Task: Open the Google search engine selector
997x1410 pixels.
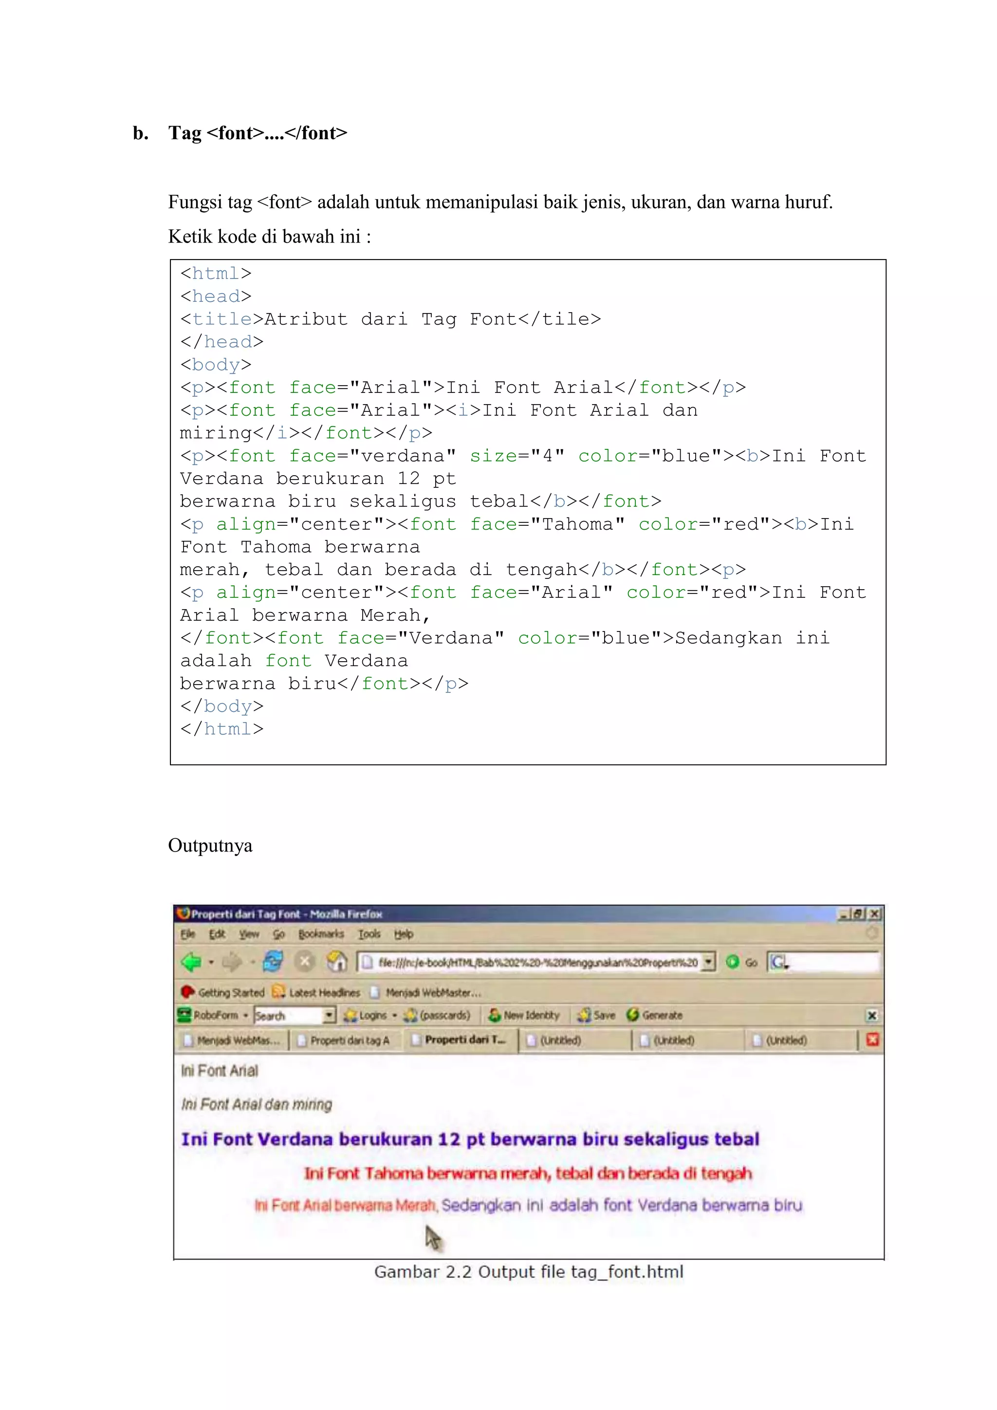Action: pyautogui.click(x=779, y=962)
